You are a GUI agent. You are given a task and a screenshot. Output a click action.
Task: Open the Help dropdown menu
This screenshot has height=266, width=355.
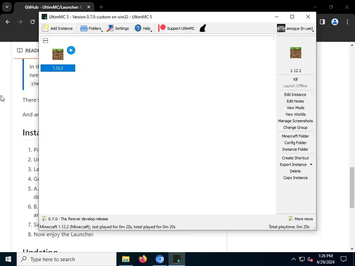pos(144,28)
